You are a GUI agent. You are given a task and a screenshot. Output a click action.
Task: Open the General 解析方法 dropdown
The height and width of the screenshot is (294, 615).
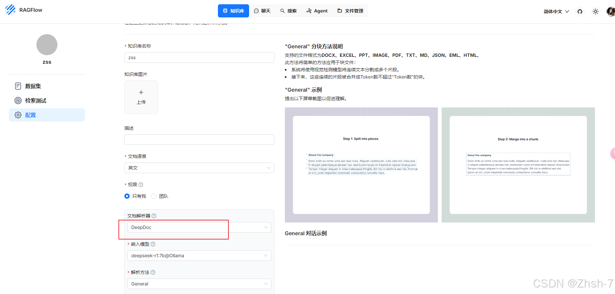[199, 284]
